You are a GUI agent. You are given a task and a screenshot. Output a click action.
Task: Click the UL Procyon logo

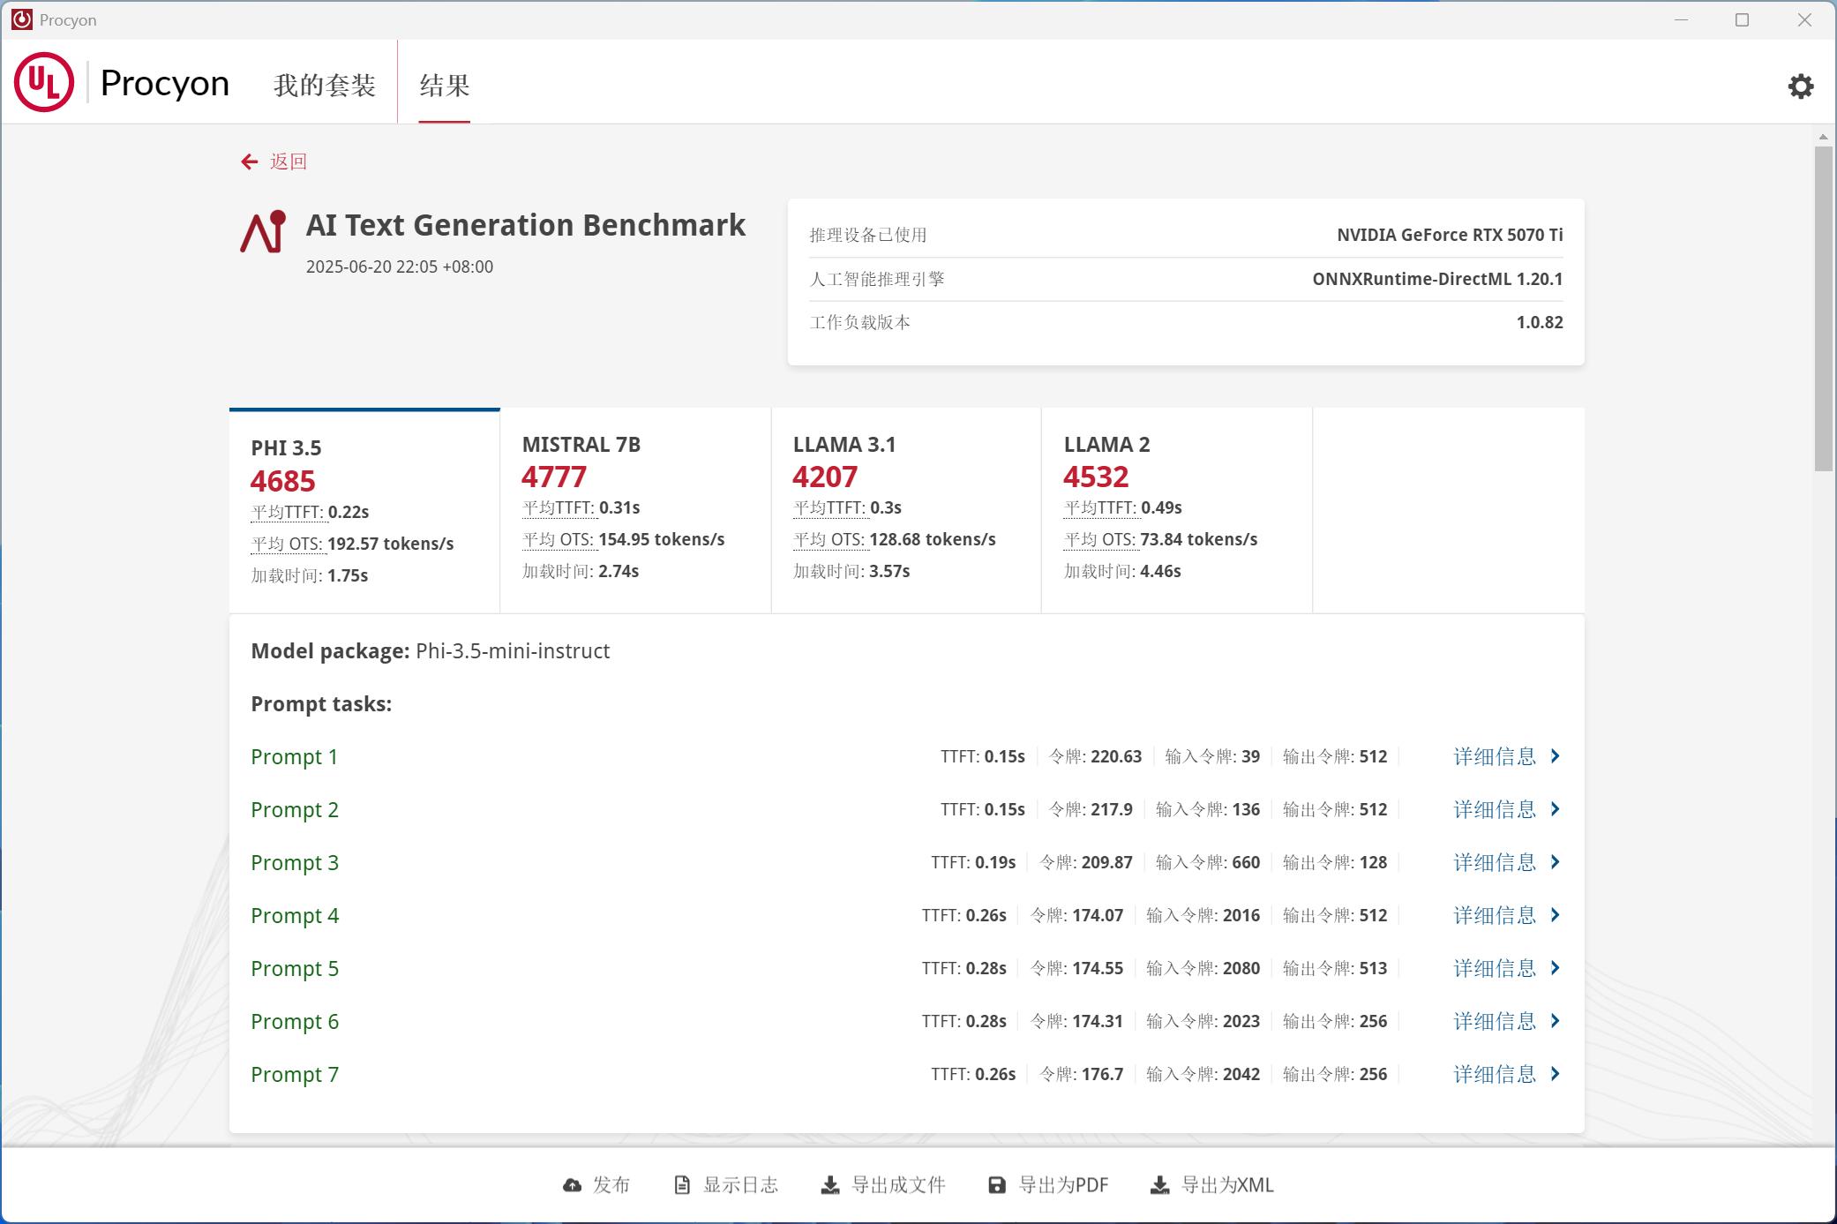coord(44,83)
